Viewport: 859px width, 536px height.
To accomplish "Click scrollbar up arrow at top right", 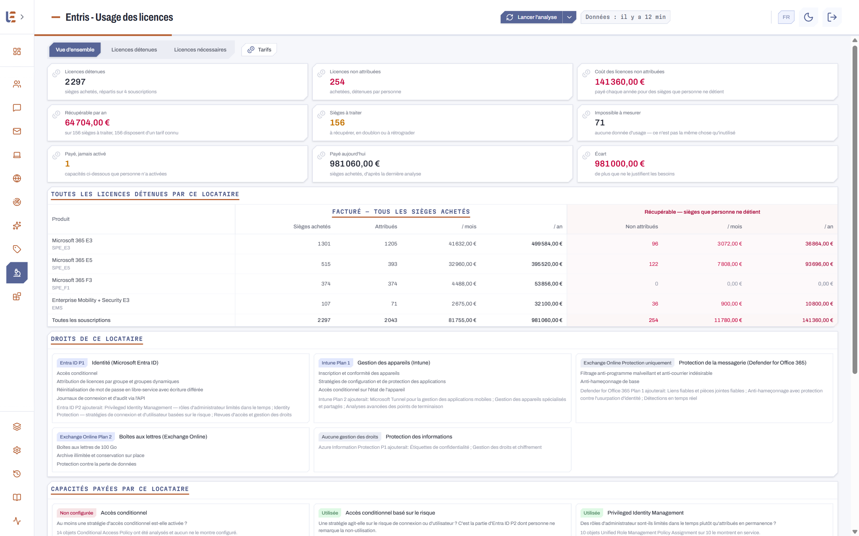I will 855,40.
